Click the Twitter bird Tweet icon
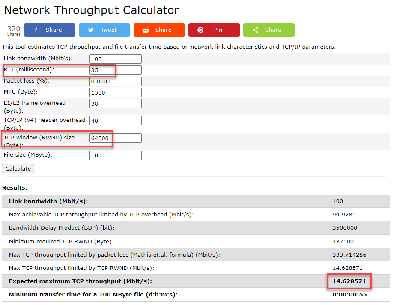This screenshot has width=397, height=305. click(91, 30)
